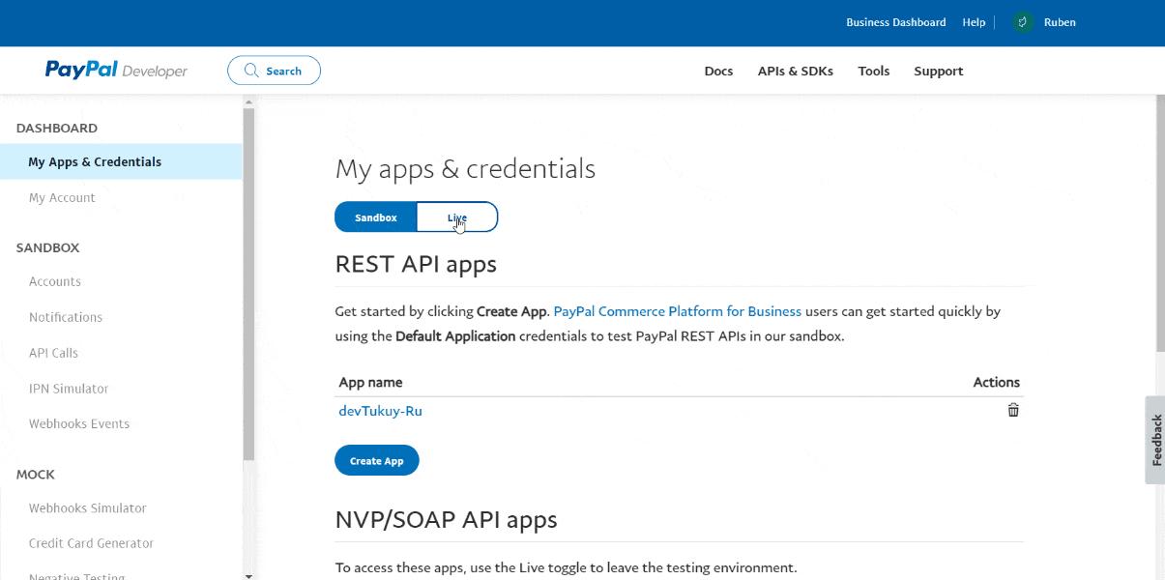Click inside the Search input field

click(285, 70)
